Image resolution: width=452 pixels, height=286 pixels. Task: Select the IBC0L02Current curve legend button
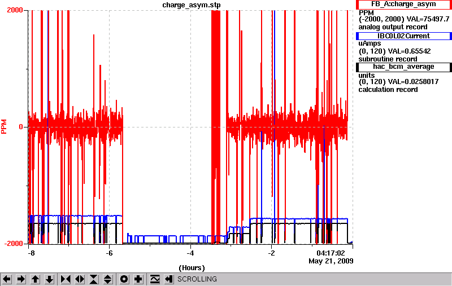403,36
